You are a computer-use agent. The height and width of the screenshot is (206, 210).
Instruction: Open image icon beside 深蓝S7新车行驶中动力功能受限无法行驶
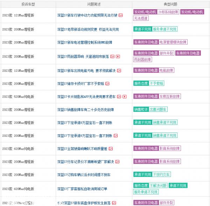tap(120, 15)
